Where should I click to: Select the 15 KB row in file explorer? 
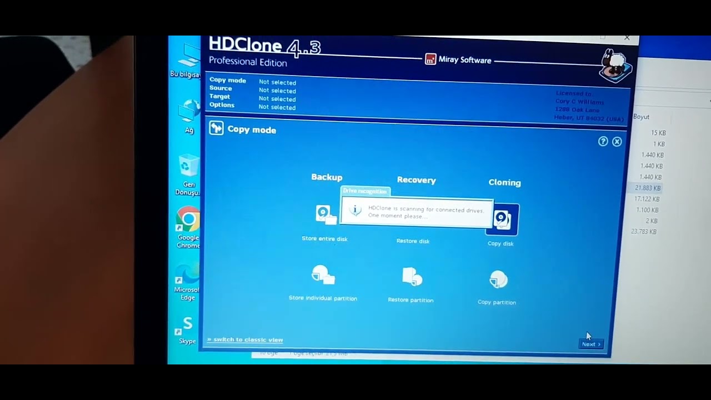click(x=658, y=133)
